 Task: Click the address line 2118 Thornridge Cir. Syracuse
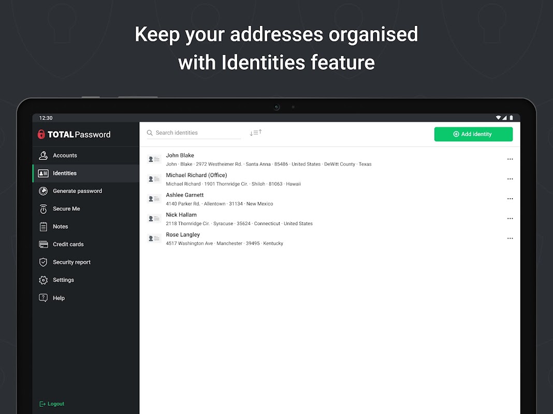tap(239, 224)
